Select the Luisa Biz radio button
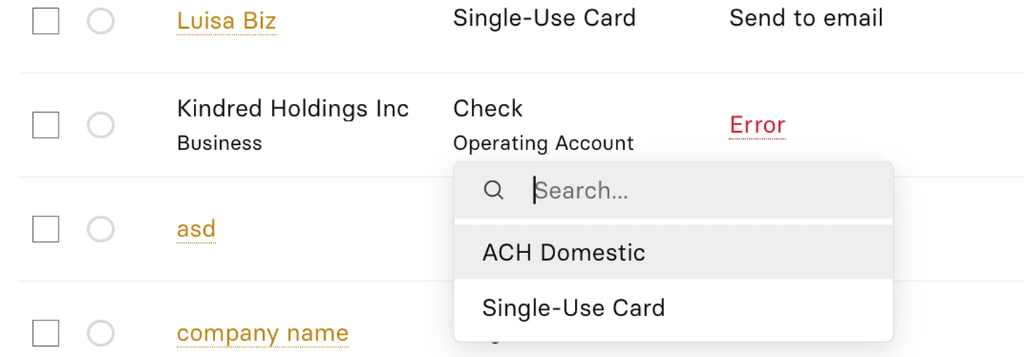Image resolution: width=1024 pixels, height=357 pixels. tap(101, 21)
